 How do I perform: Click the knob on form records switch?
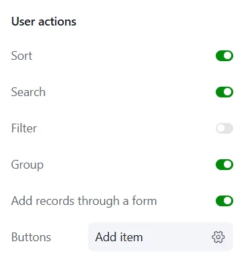tap(228, 201)
